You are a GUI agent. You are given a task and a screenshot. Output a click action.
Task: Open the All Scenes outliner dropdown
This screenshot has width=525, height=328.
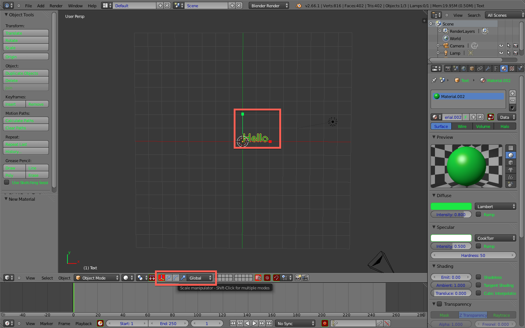click(505, 15)
